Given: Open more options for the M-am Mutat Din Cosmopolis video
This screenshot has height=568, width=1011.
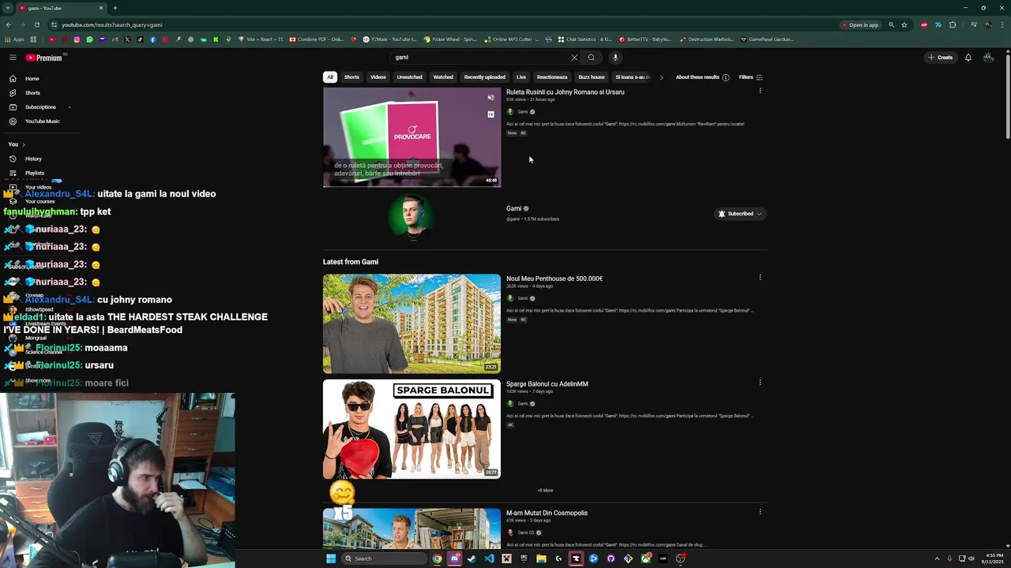Looking at the screenshot, I should [760, 511].
